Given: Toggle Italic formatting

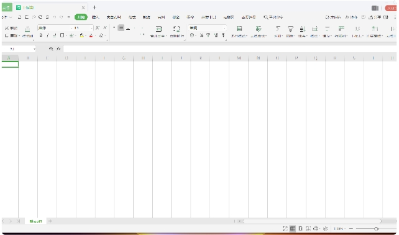Looking at the screenshot, I should [48, 35].
